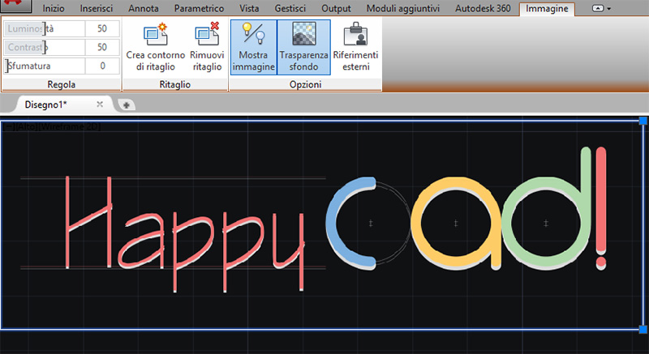Click the Ritaglio panel title
Viewport: 649px width, 354px height.
click(175, 85)
